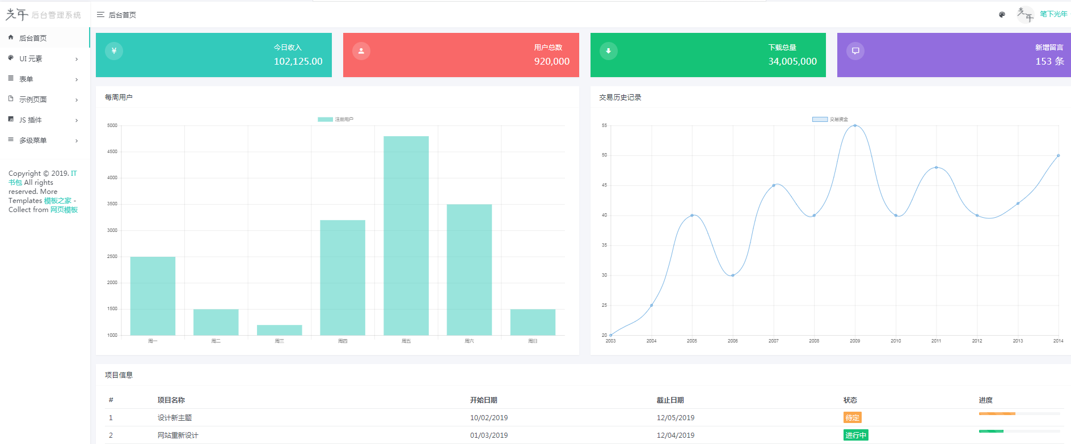Screen dimensions: 1071x444
Task: Click the plugin icon beside JS 插件
Action: (11, 119)
